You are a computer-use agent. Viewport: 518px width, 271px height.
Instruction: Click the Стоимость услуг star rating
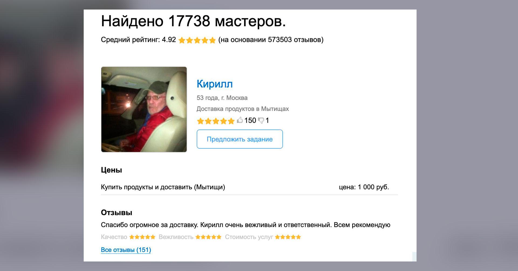coord(288,237)
